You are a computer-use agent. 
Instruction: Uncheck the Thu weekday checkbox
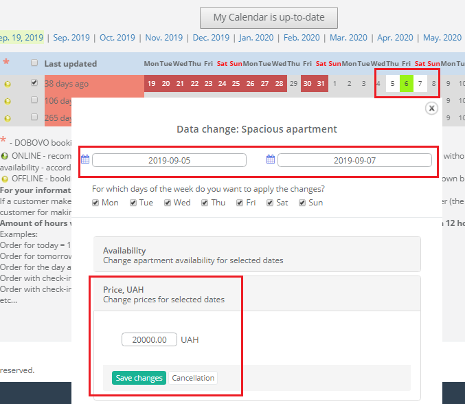point(205,203)
